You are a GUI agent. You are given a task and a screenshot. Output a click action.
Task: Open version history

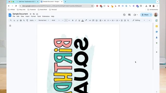(124, 15)
